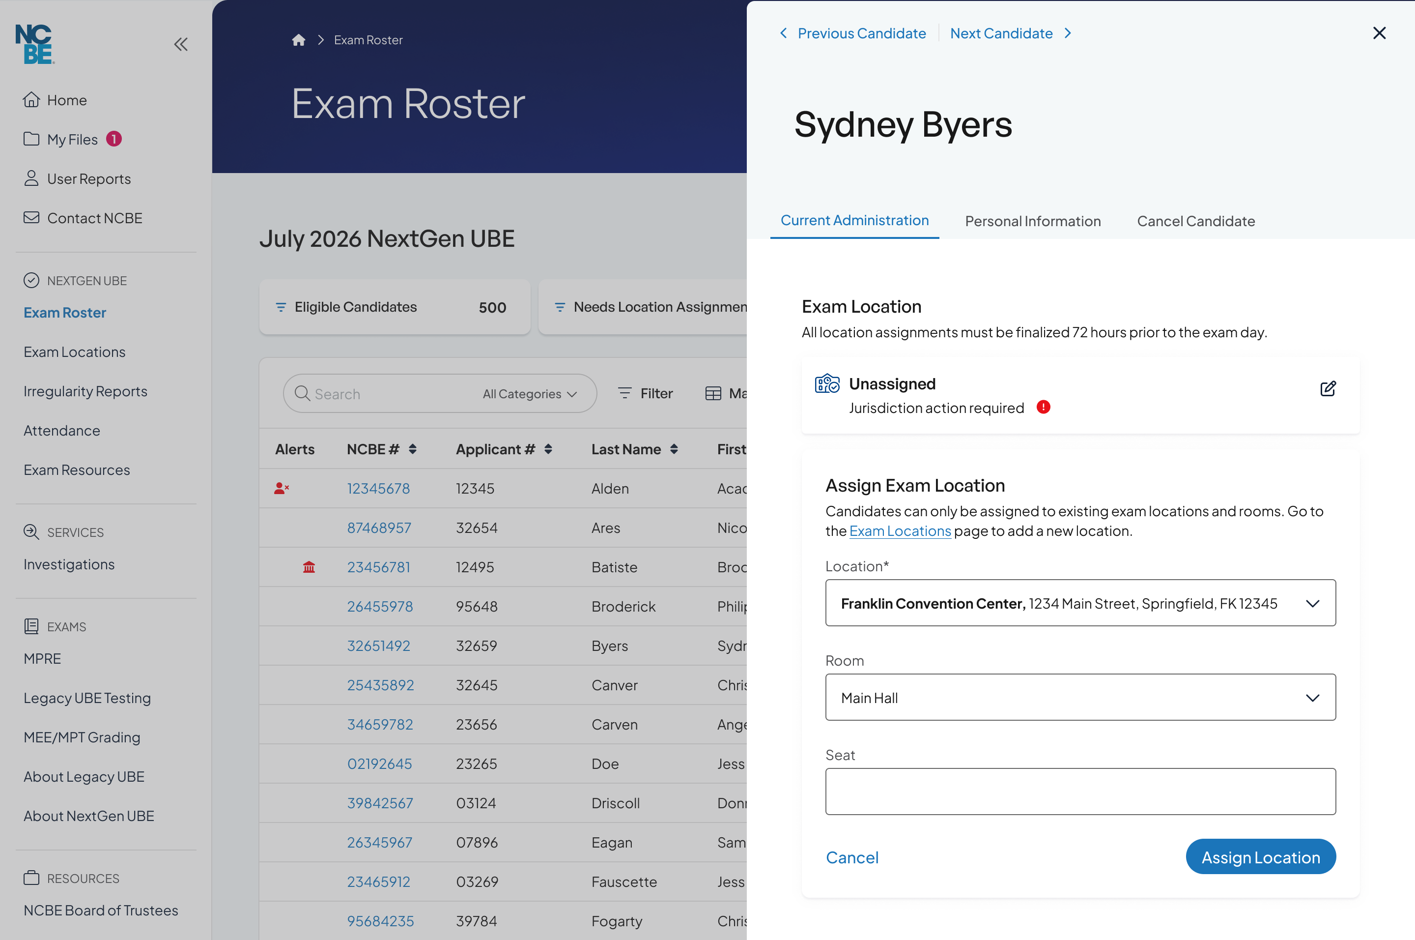Open NCBE number 32651492 link
Viewport: 1415px width, 940px height.
[379, 646]
